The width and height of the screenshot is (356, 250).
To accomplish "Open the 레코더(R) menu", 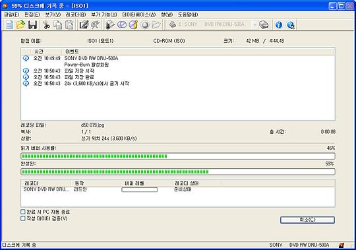I will [x=76, y=15].
